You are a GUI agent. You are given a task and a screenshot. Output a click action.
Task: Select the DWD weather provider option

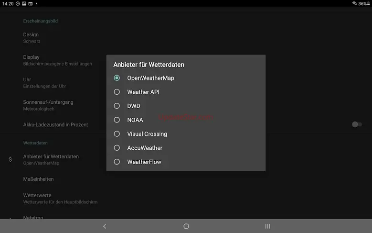click(117, 106)
